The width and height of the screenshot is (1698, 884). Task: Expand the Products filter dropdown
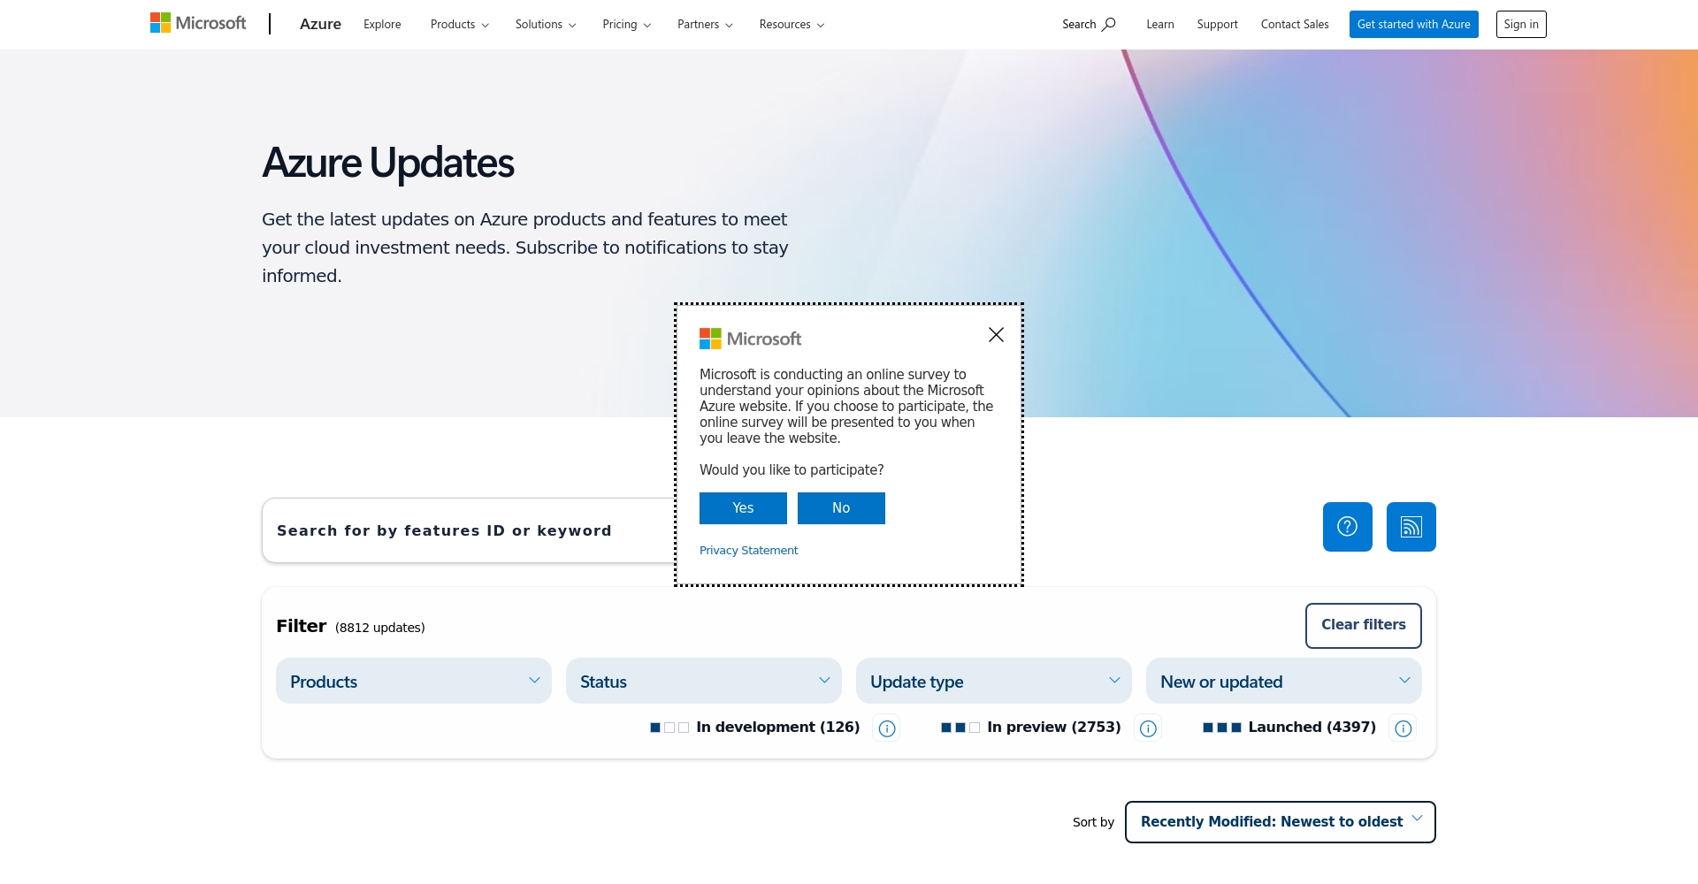(414, 681)
